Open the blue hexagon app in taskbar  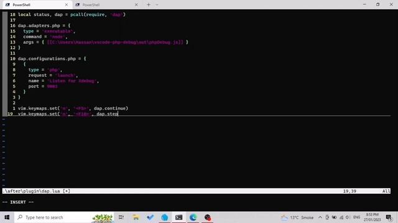164,217
